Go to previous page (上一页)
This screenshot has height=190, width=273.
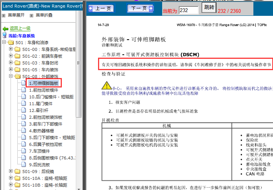tap(101, 8)
